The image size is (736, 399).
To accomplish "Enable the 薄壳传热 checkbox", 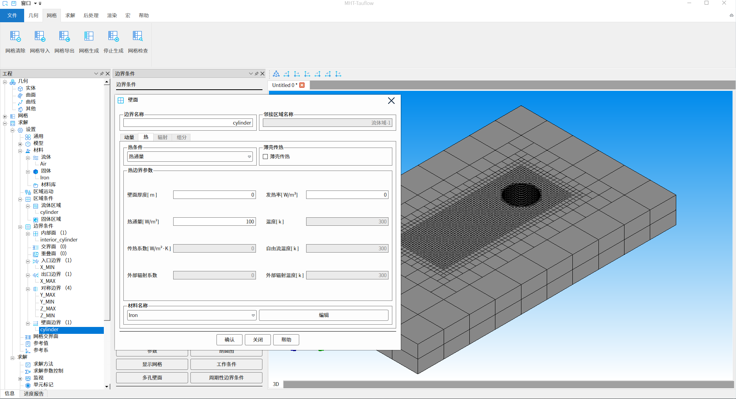I will click(x=266, y=157).
